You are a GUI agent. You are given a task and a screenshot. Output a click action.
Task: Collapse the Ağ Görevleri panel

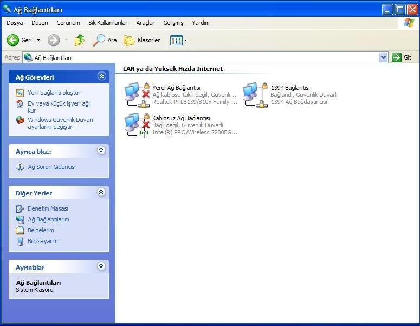(101, 77)
